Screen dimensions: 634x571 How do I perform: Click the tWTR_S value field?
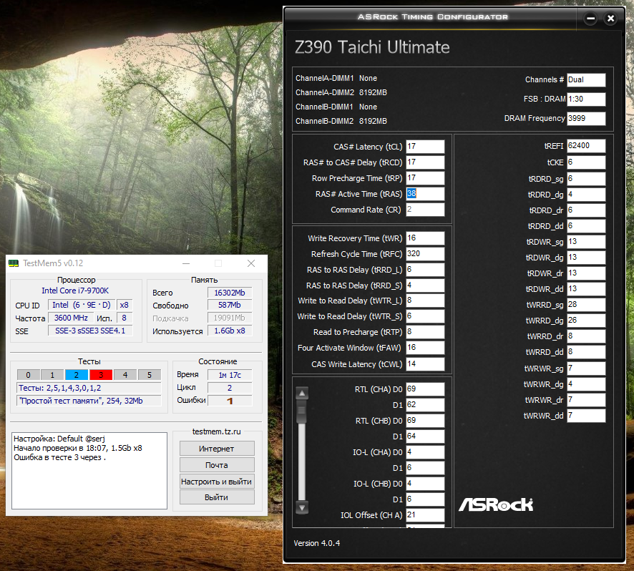coord(425,316)
